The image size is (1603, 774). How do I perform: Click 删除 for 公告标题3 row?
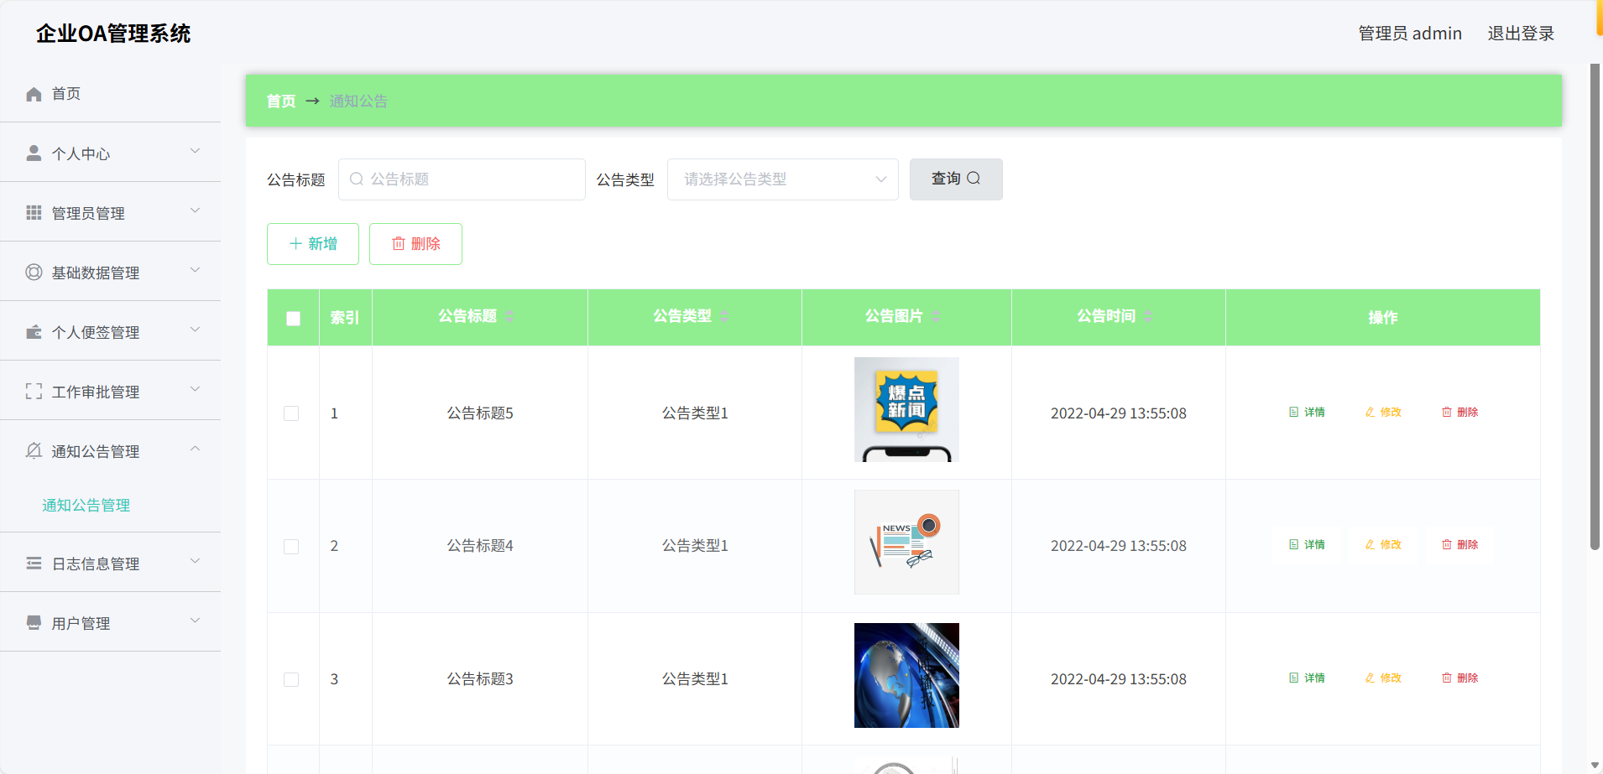1460,678
